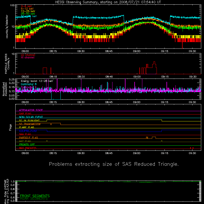This screenshot has width=204, height=204.
Task: Click the Normalized modulation axis label
Action: pyautogui.click(x=5, y=89)
